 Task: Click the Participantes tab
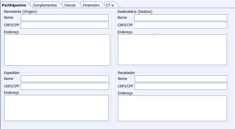14,5
